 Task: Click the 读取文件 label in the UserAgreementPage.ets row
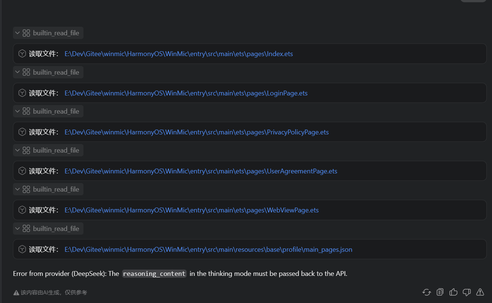44,171
